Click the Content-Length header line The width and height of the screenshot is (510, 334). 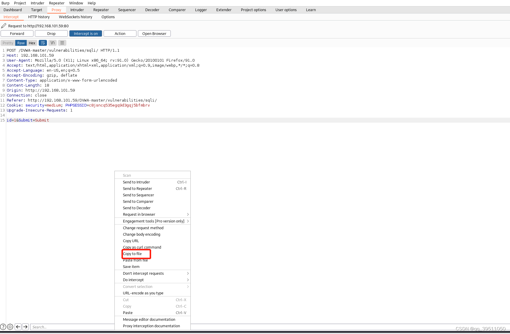[28, 85]
